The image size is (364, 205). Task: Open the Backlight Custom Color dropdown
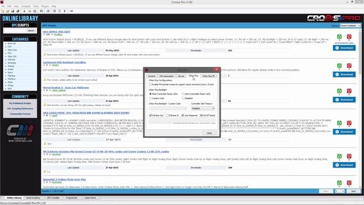(168, 108)
